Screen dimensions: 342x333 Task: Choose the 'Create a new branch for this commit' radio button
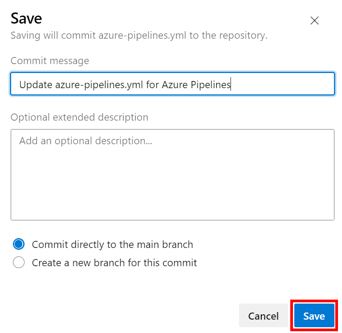click(x=19, y=263)
